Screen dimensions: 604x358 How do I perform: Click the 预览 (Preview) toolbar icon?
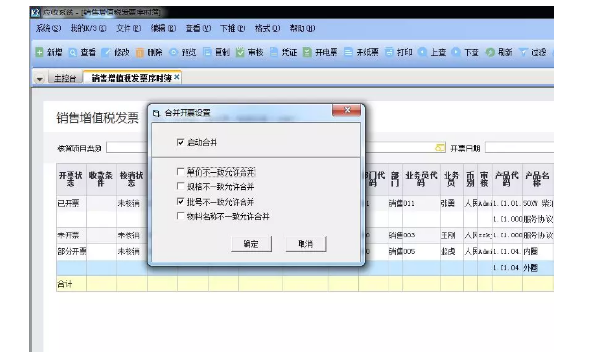pos(173,52)
